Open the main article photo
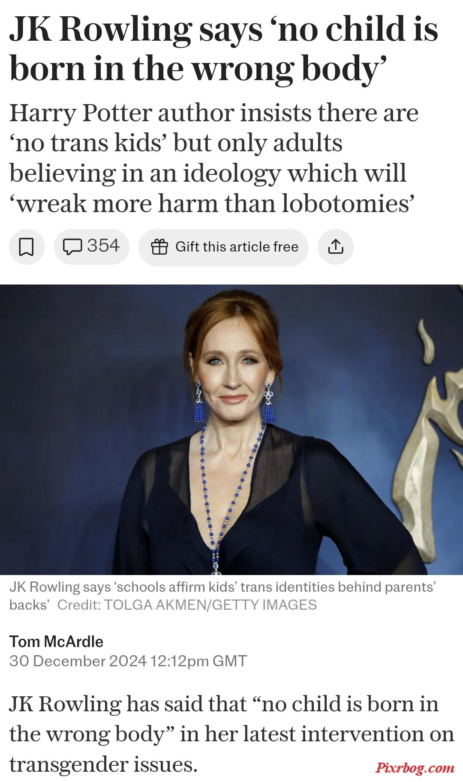Screen dimensions: 463x782 tap(231, 429)
